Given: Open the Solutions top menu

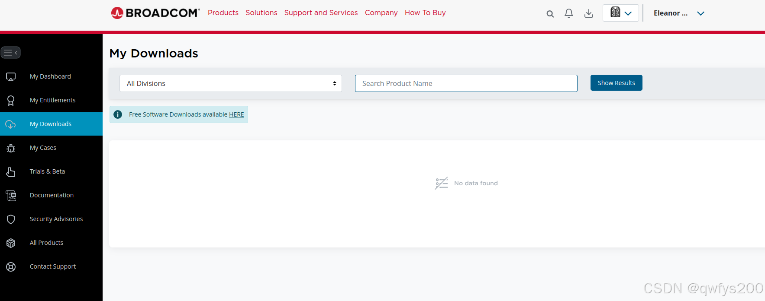Looking at the screenshot, I should click(x=261, y=13).
